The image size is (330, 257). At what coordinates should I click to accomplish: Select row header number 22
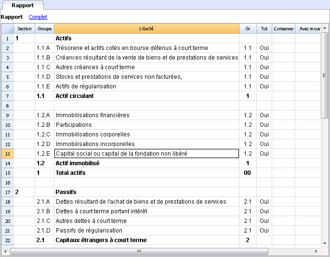click(8, 240)
